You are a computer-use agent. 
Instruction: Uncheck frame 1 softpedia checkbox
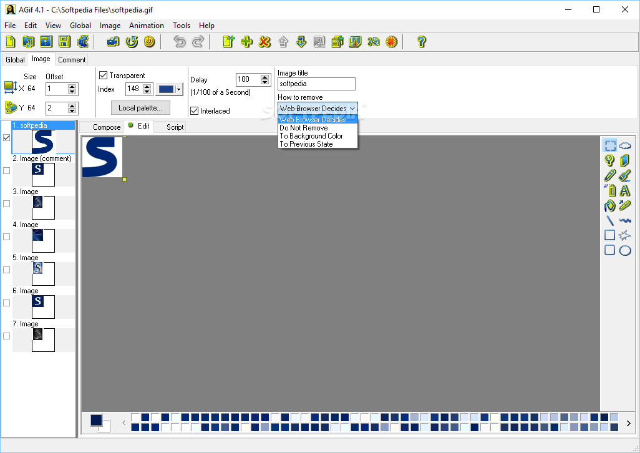pos(6,137)
